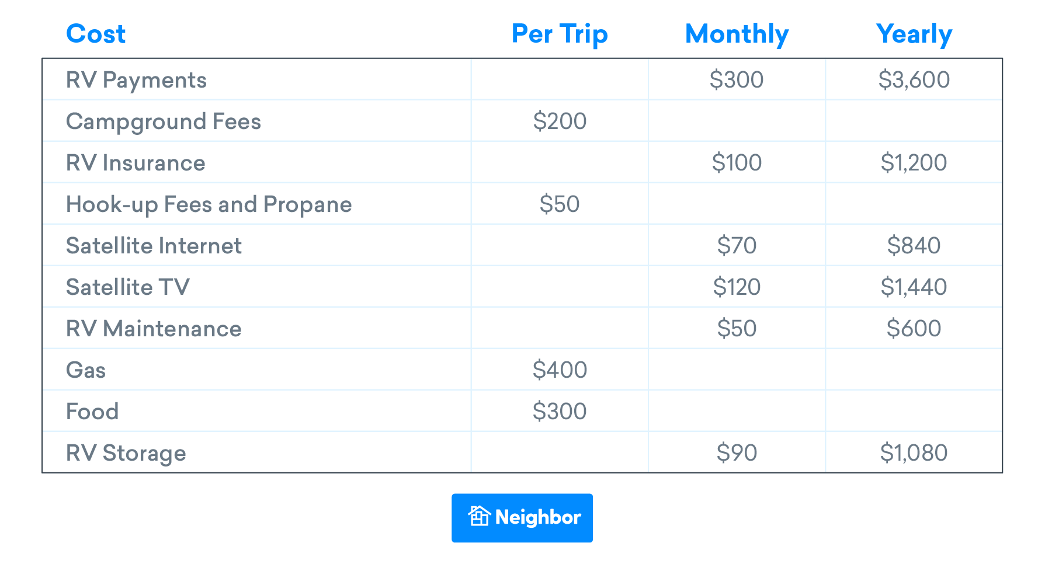
Task: Select the RV Payments row label
Action: point(136,80)
